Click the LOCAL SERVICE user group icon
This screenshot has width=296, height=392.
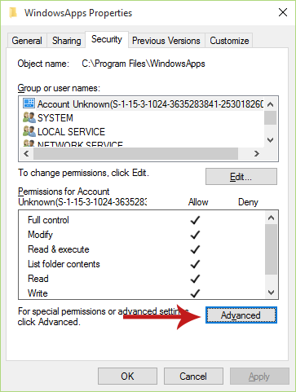coord(29,131)
